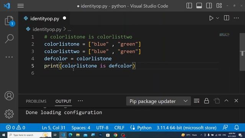Screen dimensions: 245x138
Task: Click the VS Code logo icon
Action: 7,6
